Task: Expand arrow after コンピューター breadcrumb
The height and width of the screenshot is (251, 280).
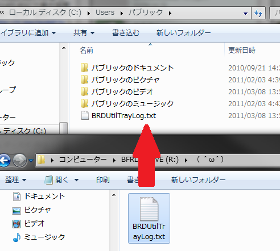Action: [114, 160]
